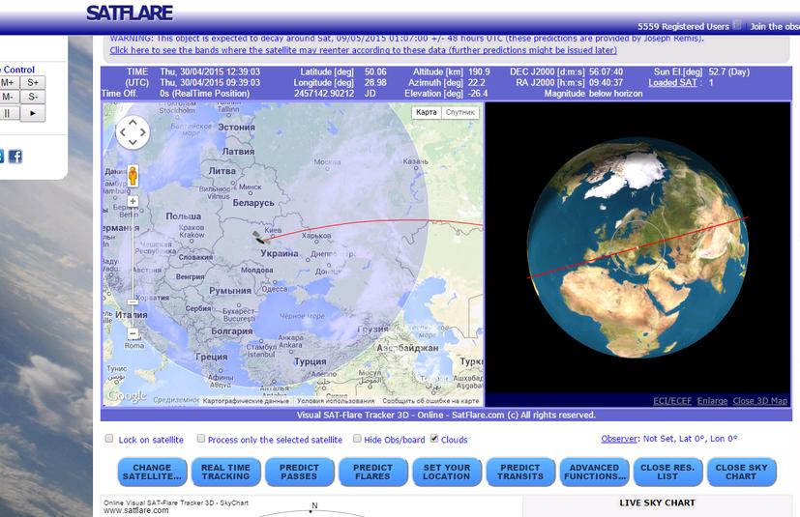
Task: Click Close 3D Map link
Action: coord(760,401)
